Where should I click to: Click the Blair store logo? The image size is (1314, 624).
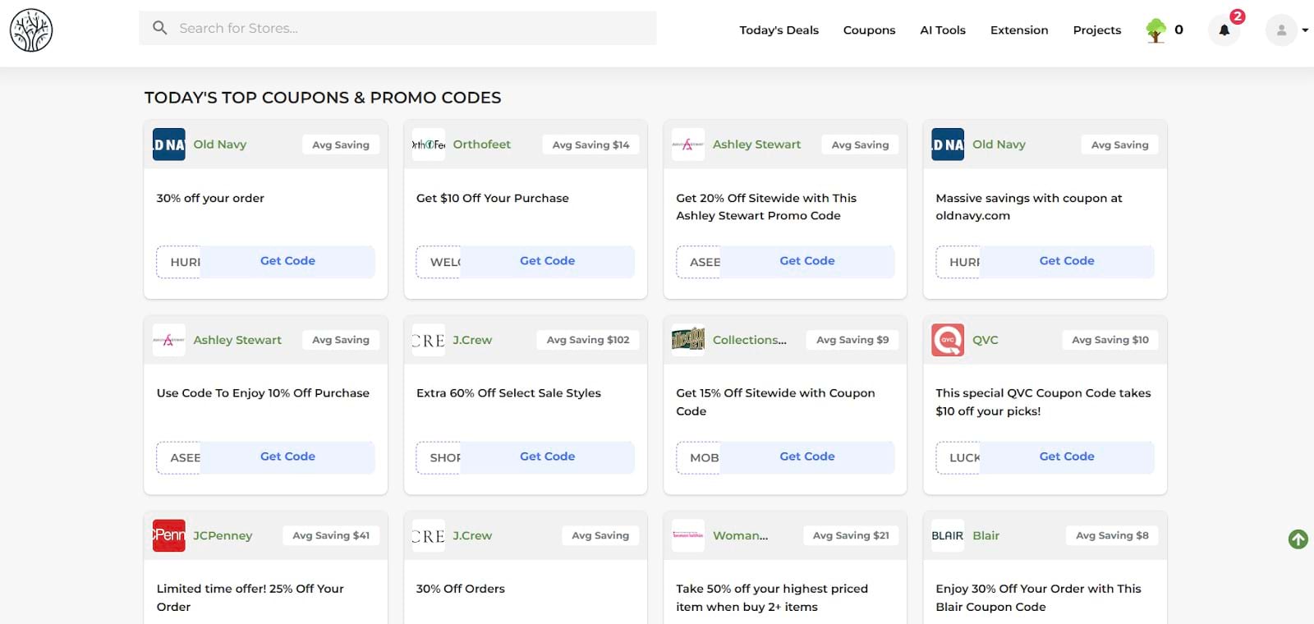point(948,535)
